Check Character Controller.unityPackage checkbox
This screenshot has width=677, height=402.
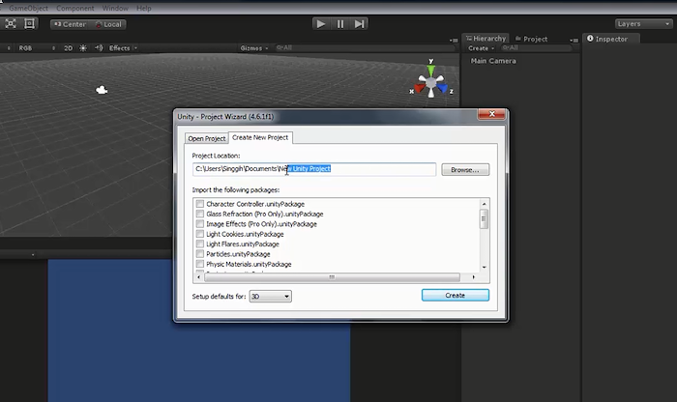(x=200, y=204)
